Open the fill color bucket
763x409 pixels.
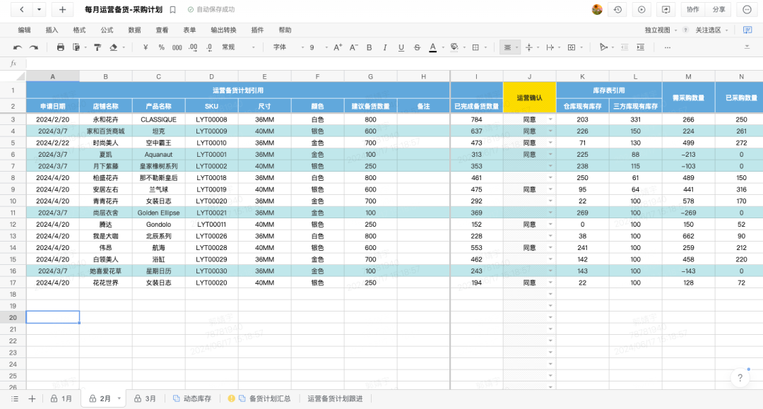coord(454,47)
